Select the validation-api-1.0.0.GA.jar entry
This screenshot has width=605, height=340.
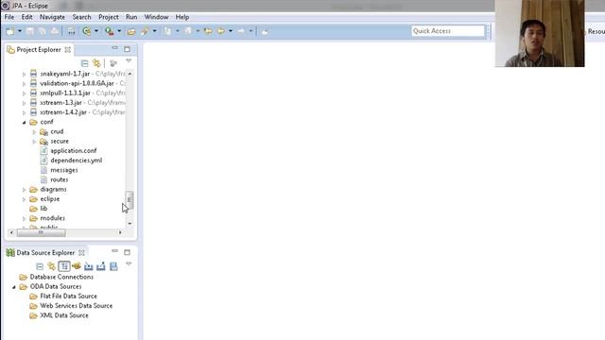pos(77,83)
